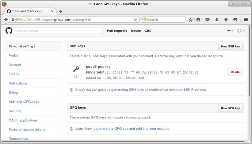Select the SSH and GPG keys browser tab
Screen dimensions: 252x144
[30, 11]
